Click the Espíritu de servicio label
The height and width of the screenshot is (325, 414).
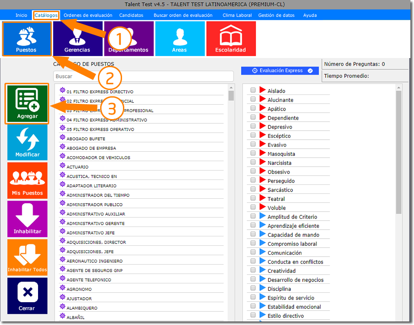[x=291, y=298]
